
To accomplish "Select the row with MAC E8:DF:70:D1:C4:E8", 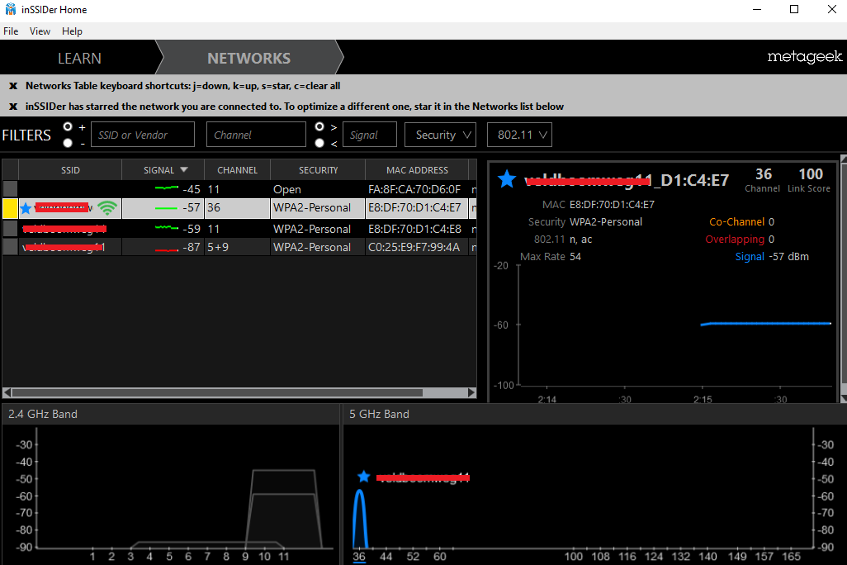I will [239, 229].
